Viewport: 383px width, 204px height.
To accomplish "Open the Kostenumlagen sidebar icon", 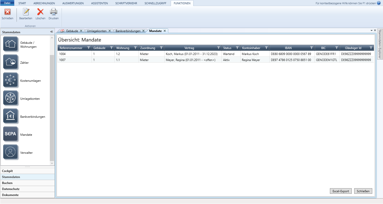I will pyautogui.click(x=11, y=80).
